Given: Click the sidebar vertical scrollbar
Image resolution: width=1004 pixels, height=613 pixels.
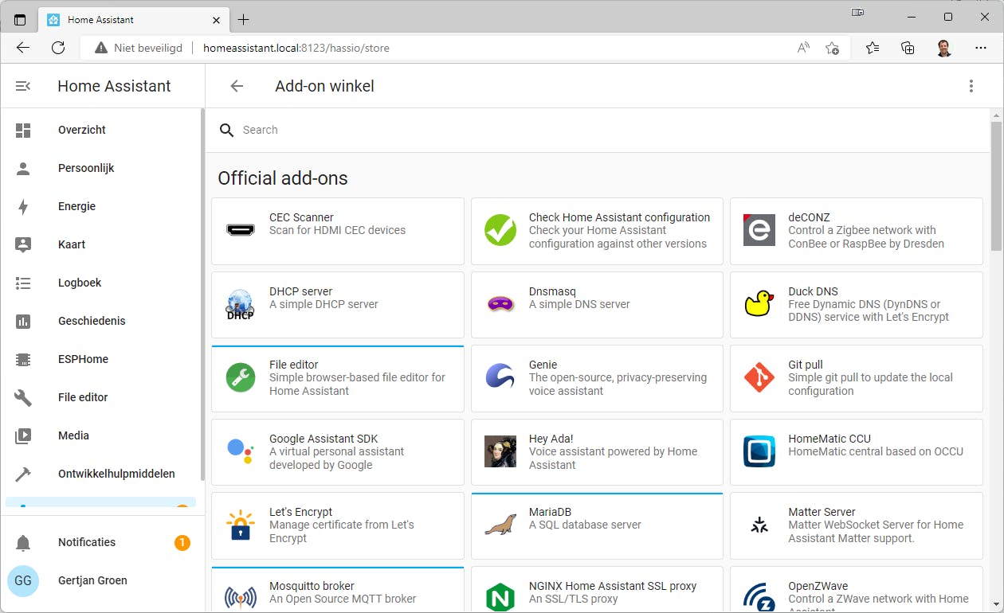Looking at the screenshot, I should coord(202,295).
